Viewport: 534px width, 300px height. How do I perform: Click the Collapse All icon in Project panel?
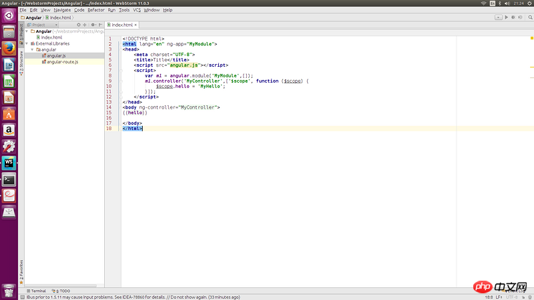pos(85,25)
